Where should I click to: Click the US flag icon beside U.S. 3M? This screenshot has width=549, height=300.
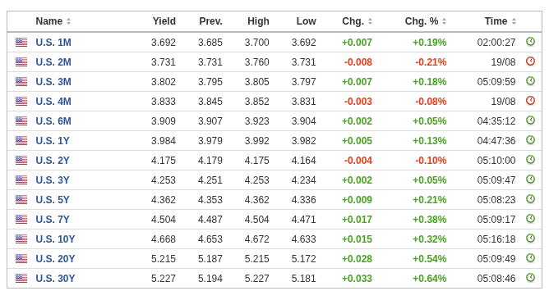21,81
